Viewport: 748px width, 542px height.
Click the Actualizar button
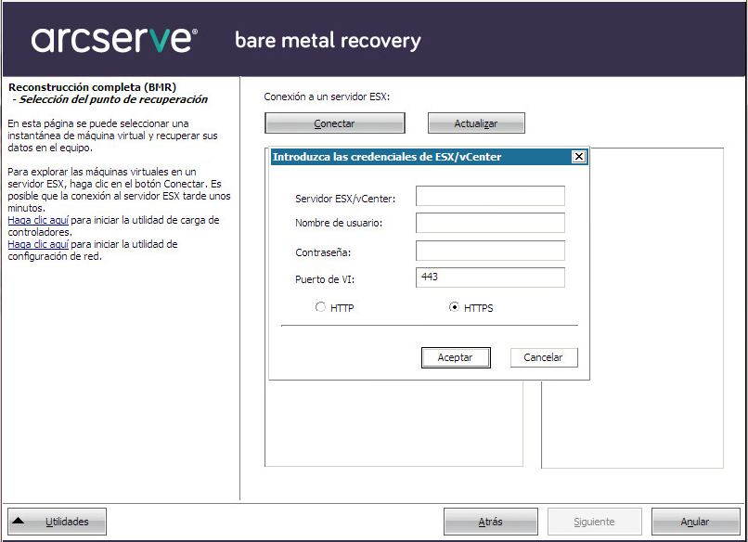[x=476, y=123]
